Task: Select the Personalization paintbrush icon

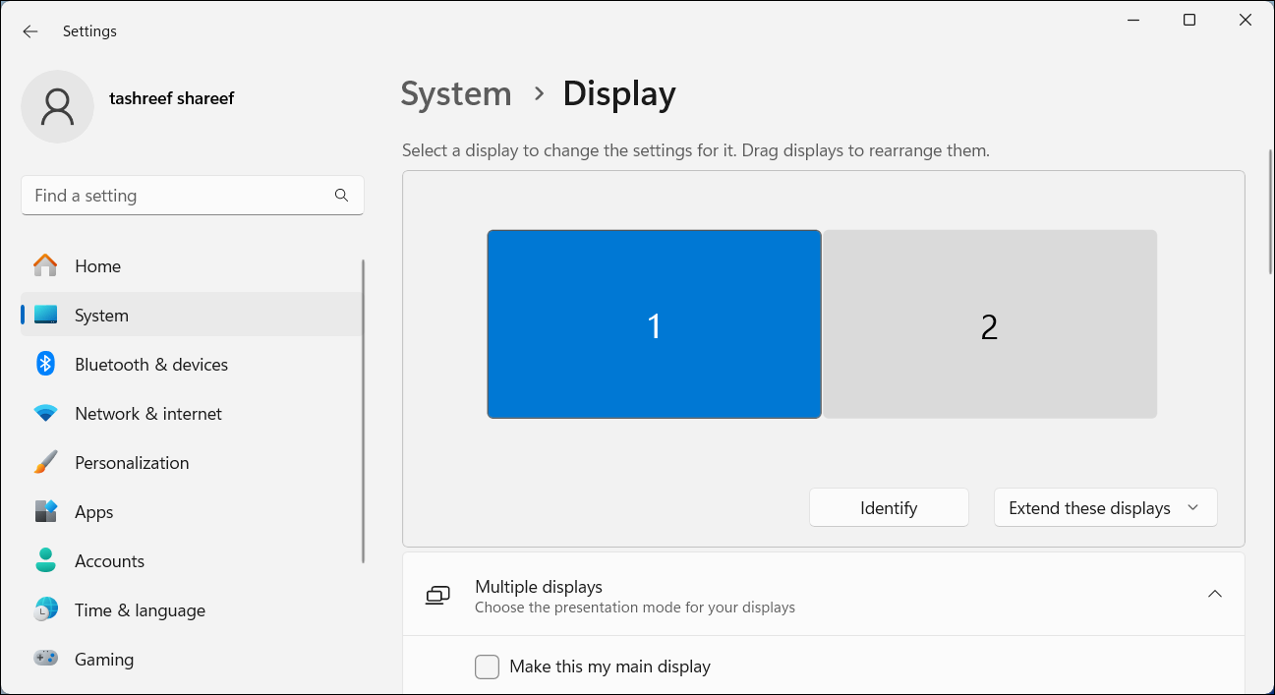Action: [x=45, y=462]
